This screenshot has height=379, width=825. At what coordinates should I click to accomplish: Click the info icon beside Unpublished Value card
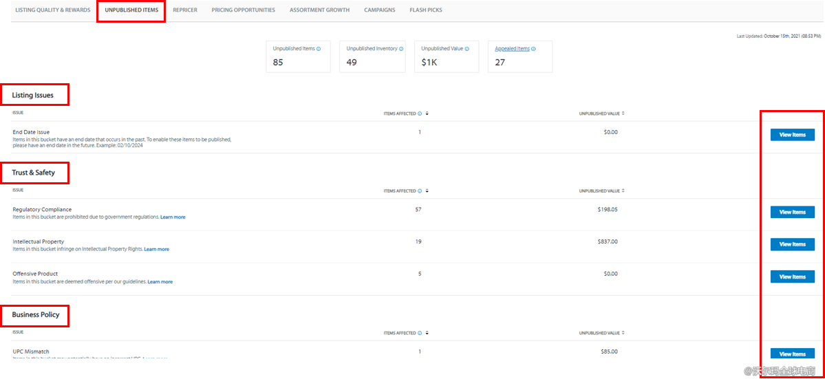click(x=467, y=49)
